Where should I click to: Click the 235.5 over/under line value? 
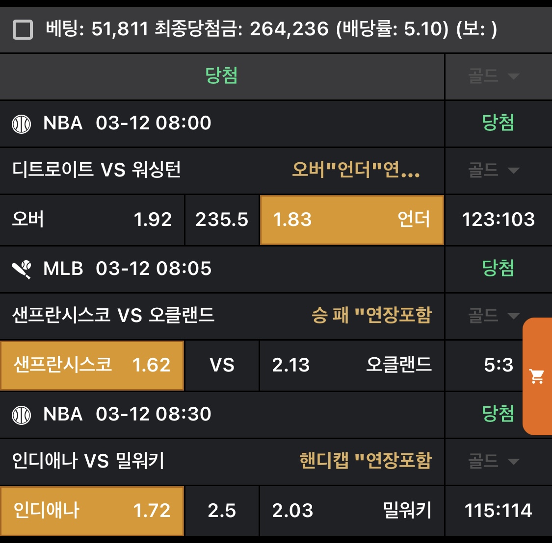[x=222, y=220]
